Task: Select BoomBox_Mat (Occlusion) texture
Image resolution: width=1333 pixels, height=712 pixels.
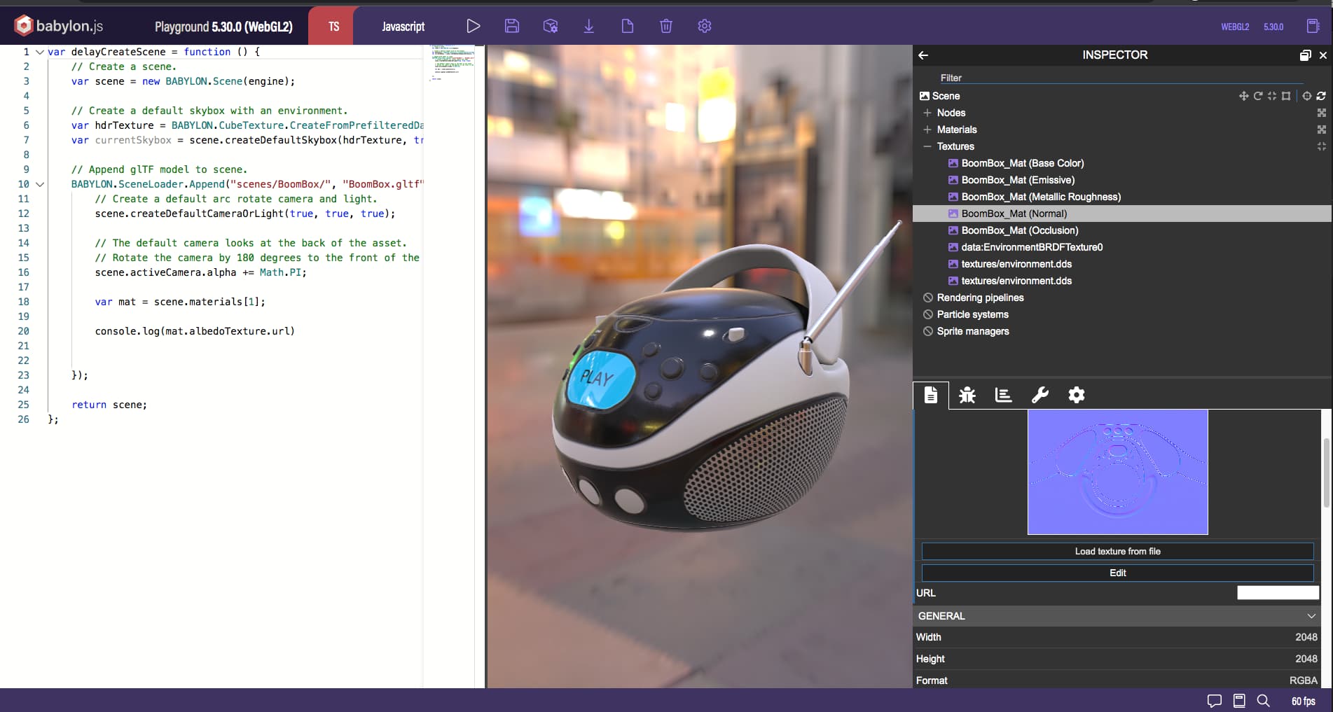Action: (x=1019, y=230)
